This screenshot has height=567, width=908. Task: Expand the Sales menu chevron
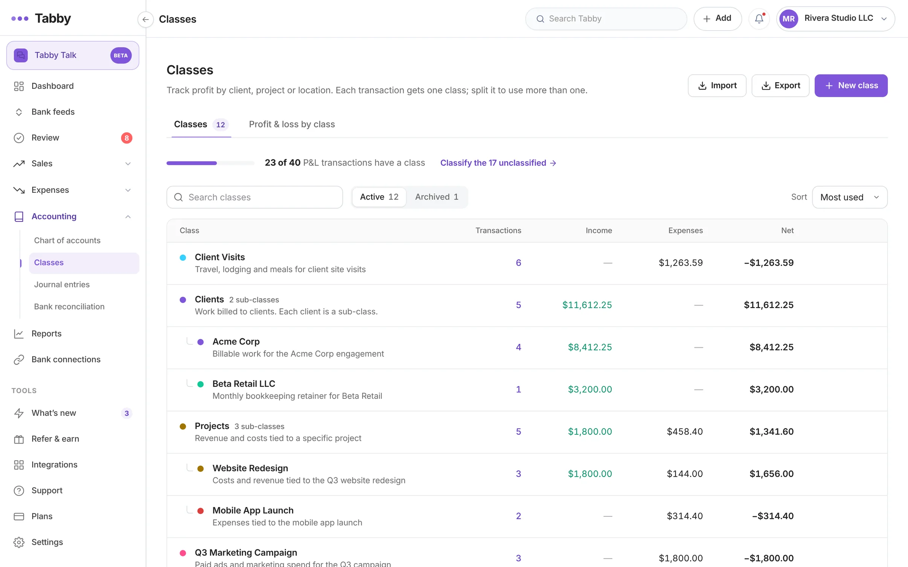point(128,164)
